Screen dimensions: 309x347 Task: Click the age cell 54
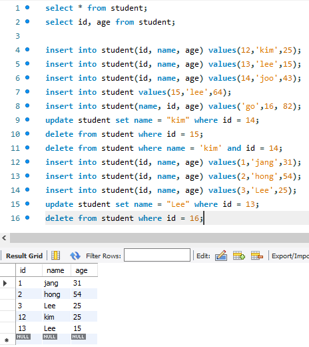point(84,294)
